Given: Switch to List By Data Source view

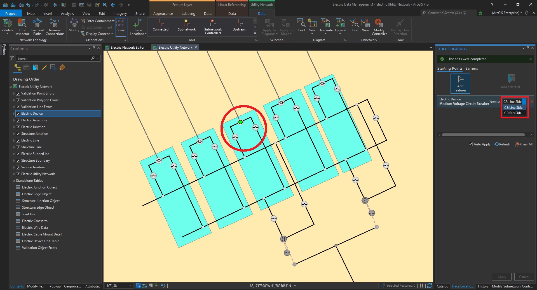Looking at the screenshot, I should [27, 67].
